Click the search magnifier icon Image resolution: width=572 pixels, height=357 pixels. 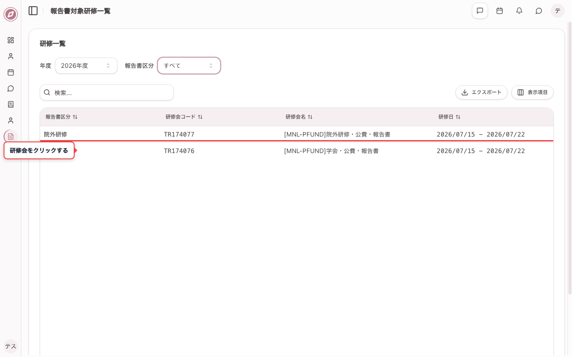click(x=47, y=92)
